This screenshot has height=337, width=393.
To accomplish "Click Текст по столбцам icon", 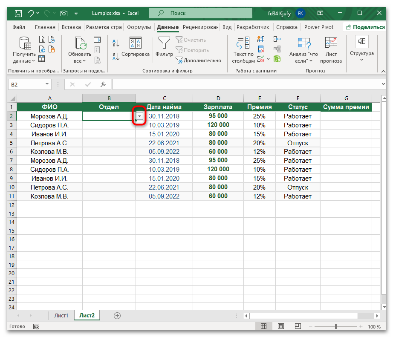I will (x=243, y=43).
